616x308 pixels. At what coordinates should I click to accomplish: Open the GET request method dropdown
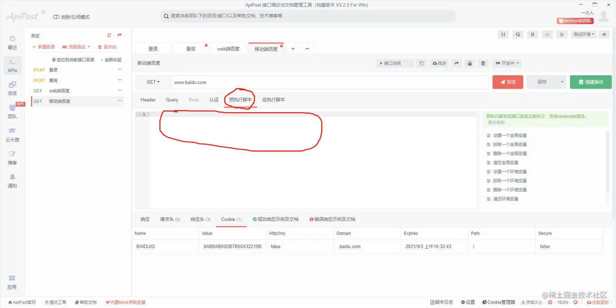[x=153, y=82]
